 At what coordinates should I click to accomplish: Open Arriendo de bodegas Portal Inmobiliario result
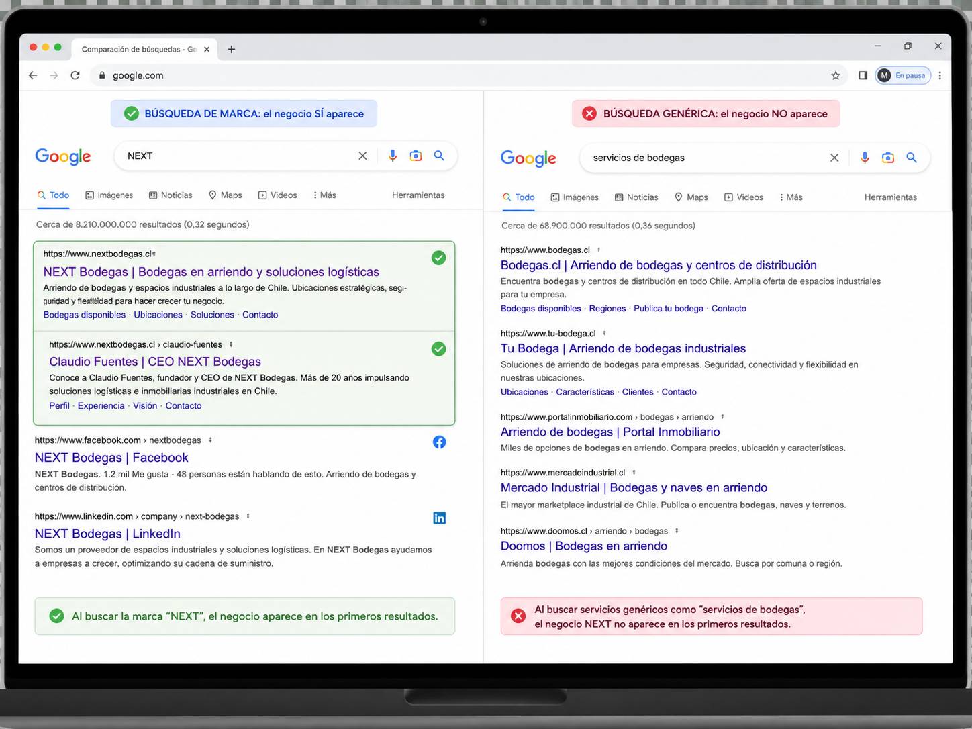[x=610, y=432]
